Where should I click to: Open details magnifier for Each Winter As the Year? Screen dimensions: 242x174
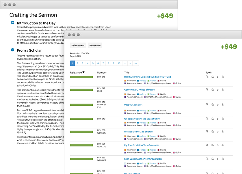(207, 159)
